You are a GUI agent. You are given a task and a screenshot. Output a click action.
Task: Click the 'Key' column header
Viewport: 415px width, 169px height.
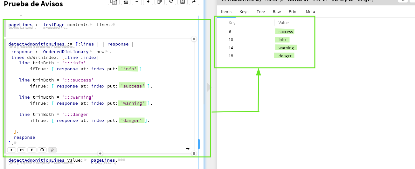click(x=232, y=23)
